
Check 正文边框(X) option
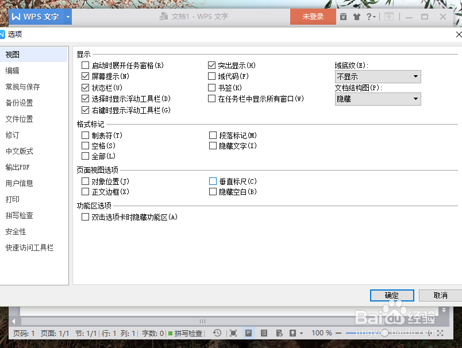click(86, 192)
